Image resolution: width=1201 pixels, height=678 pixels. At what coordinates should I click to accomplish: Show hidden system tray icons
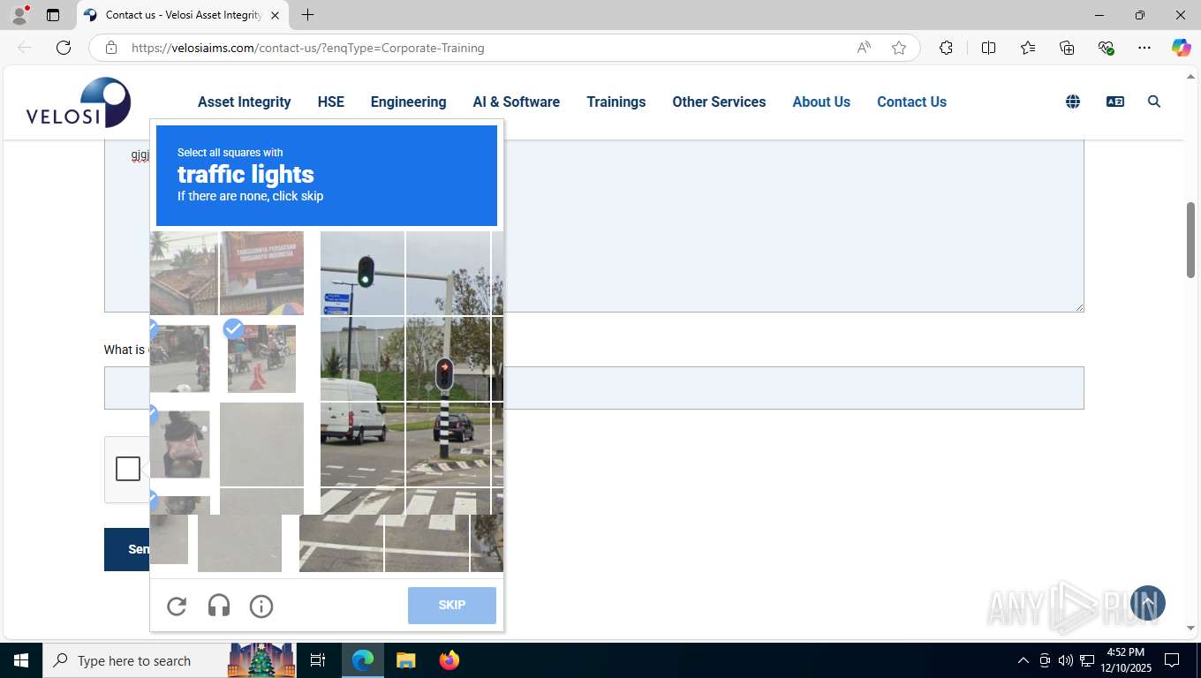pos(1023,660)
